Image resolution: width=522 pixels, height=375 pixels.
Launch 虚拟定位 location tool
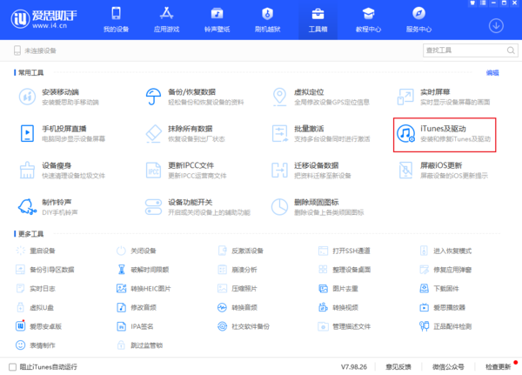tap(280, 96)
